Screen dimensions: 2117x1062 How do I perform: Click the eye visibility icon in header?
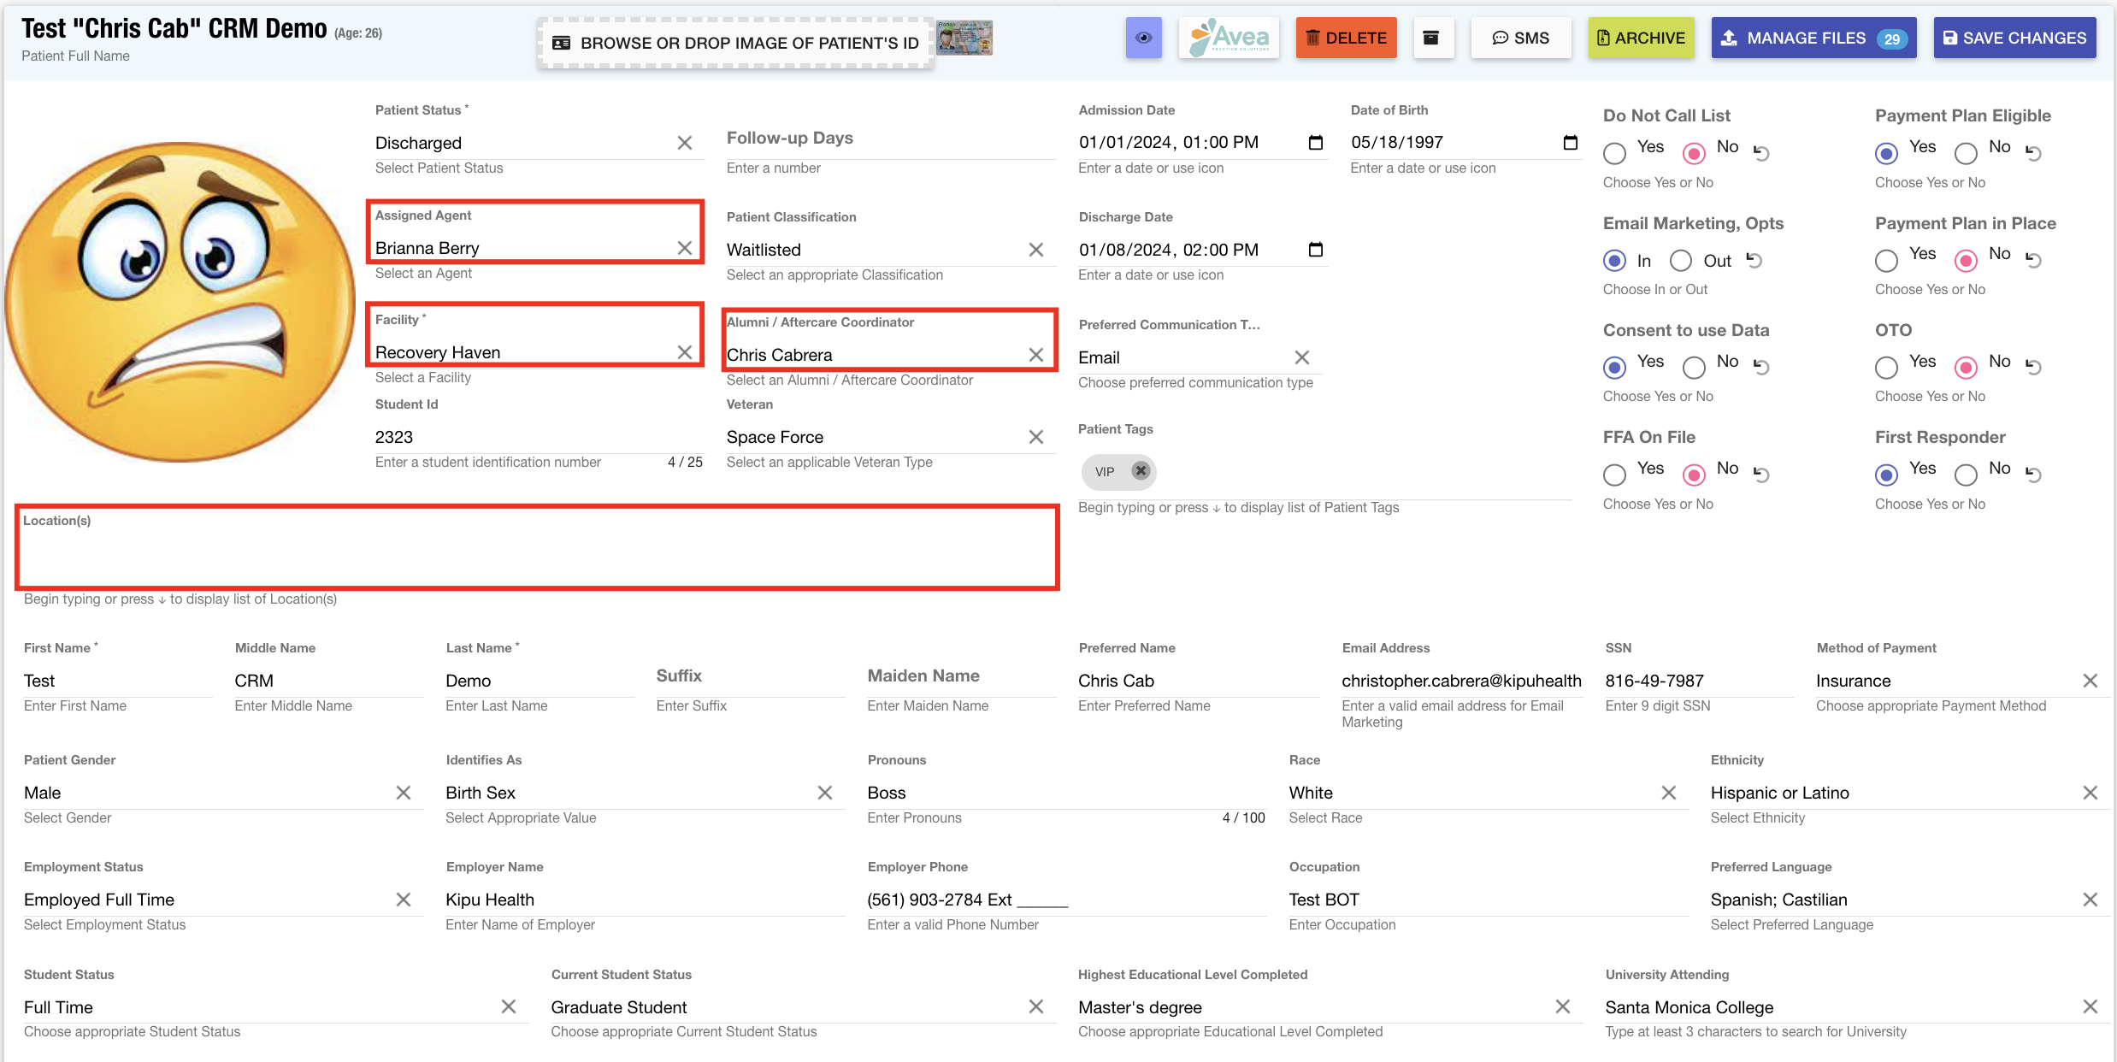tap(1143, 38)
